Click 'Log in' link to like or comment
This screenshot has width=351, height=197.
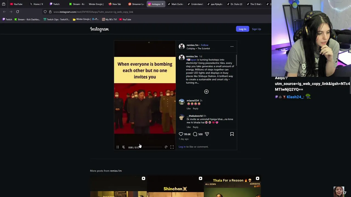click(182, 147)
